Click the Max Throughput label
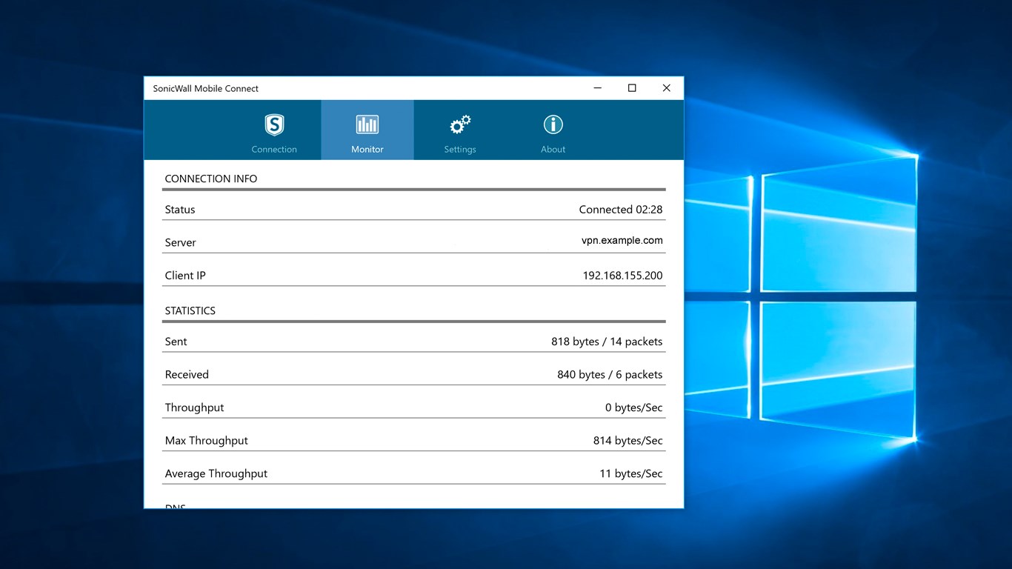Screen dimensions: 1012x569 click(207, 441)
